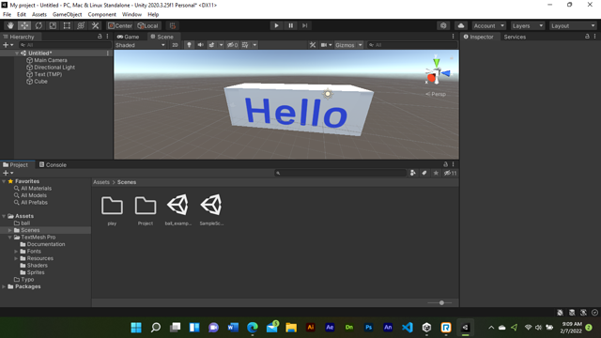Open Hierarchy create plus dropdown

[8, 45]
